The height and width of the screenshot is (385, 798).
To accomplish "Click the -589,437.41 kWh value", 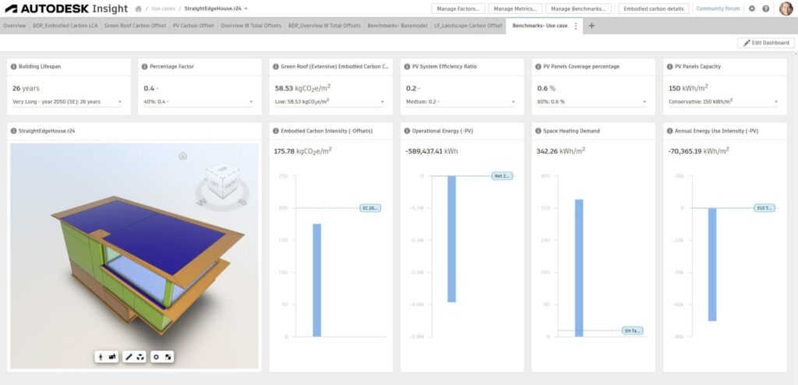I will point(433,151).
